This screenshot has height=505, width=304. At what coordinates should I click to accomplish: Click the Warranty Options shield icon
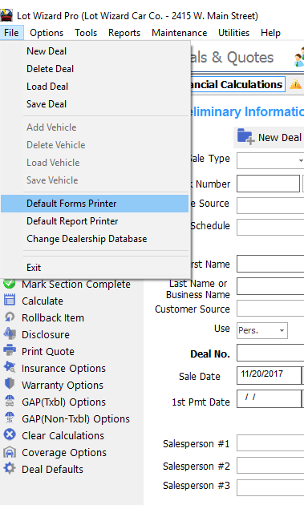10,384
